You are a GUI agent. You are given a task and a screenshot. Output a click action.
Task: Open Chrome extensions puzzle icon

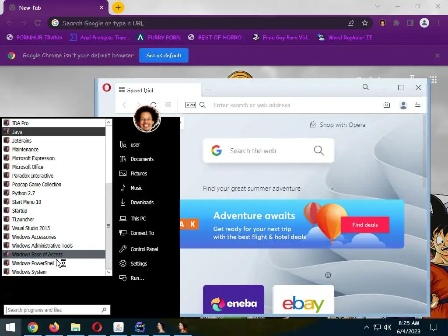[x=396, y=23]
